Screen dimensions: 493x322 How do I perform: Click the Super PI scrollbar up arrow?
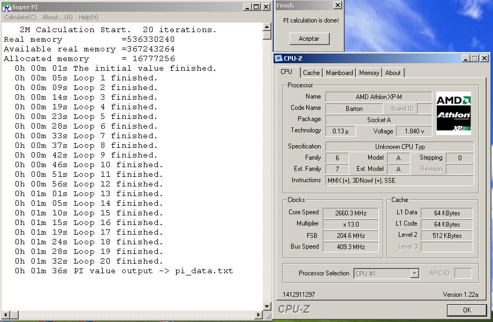268,26
